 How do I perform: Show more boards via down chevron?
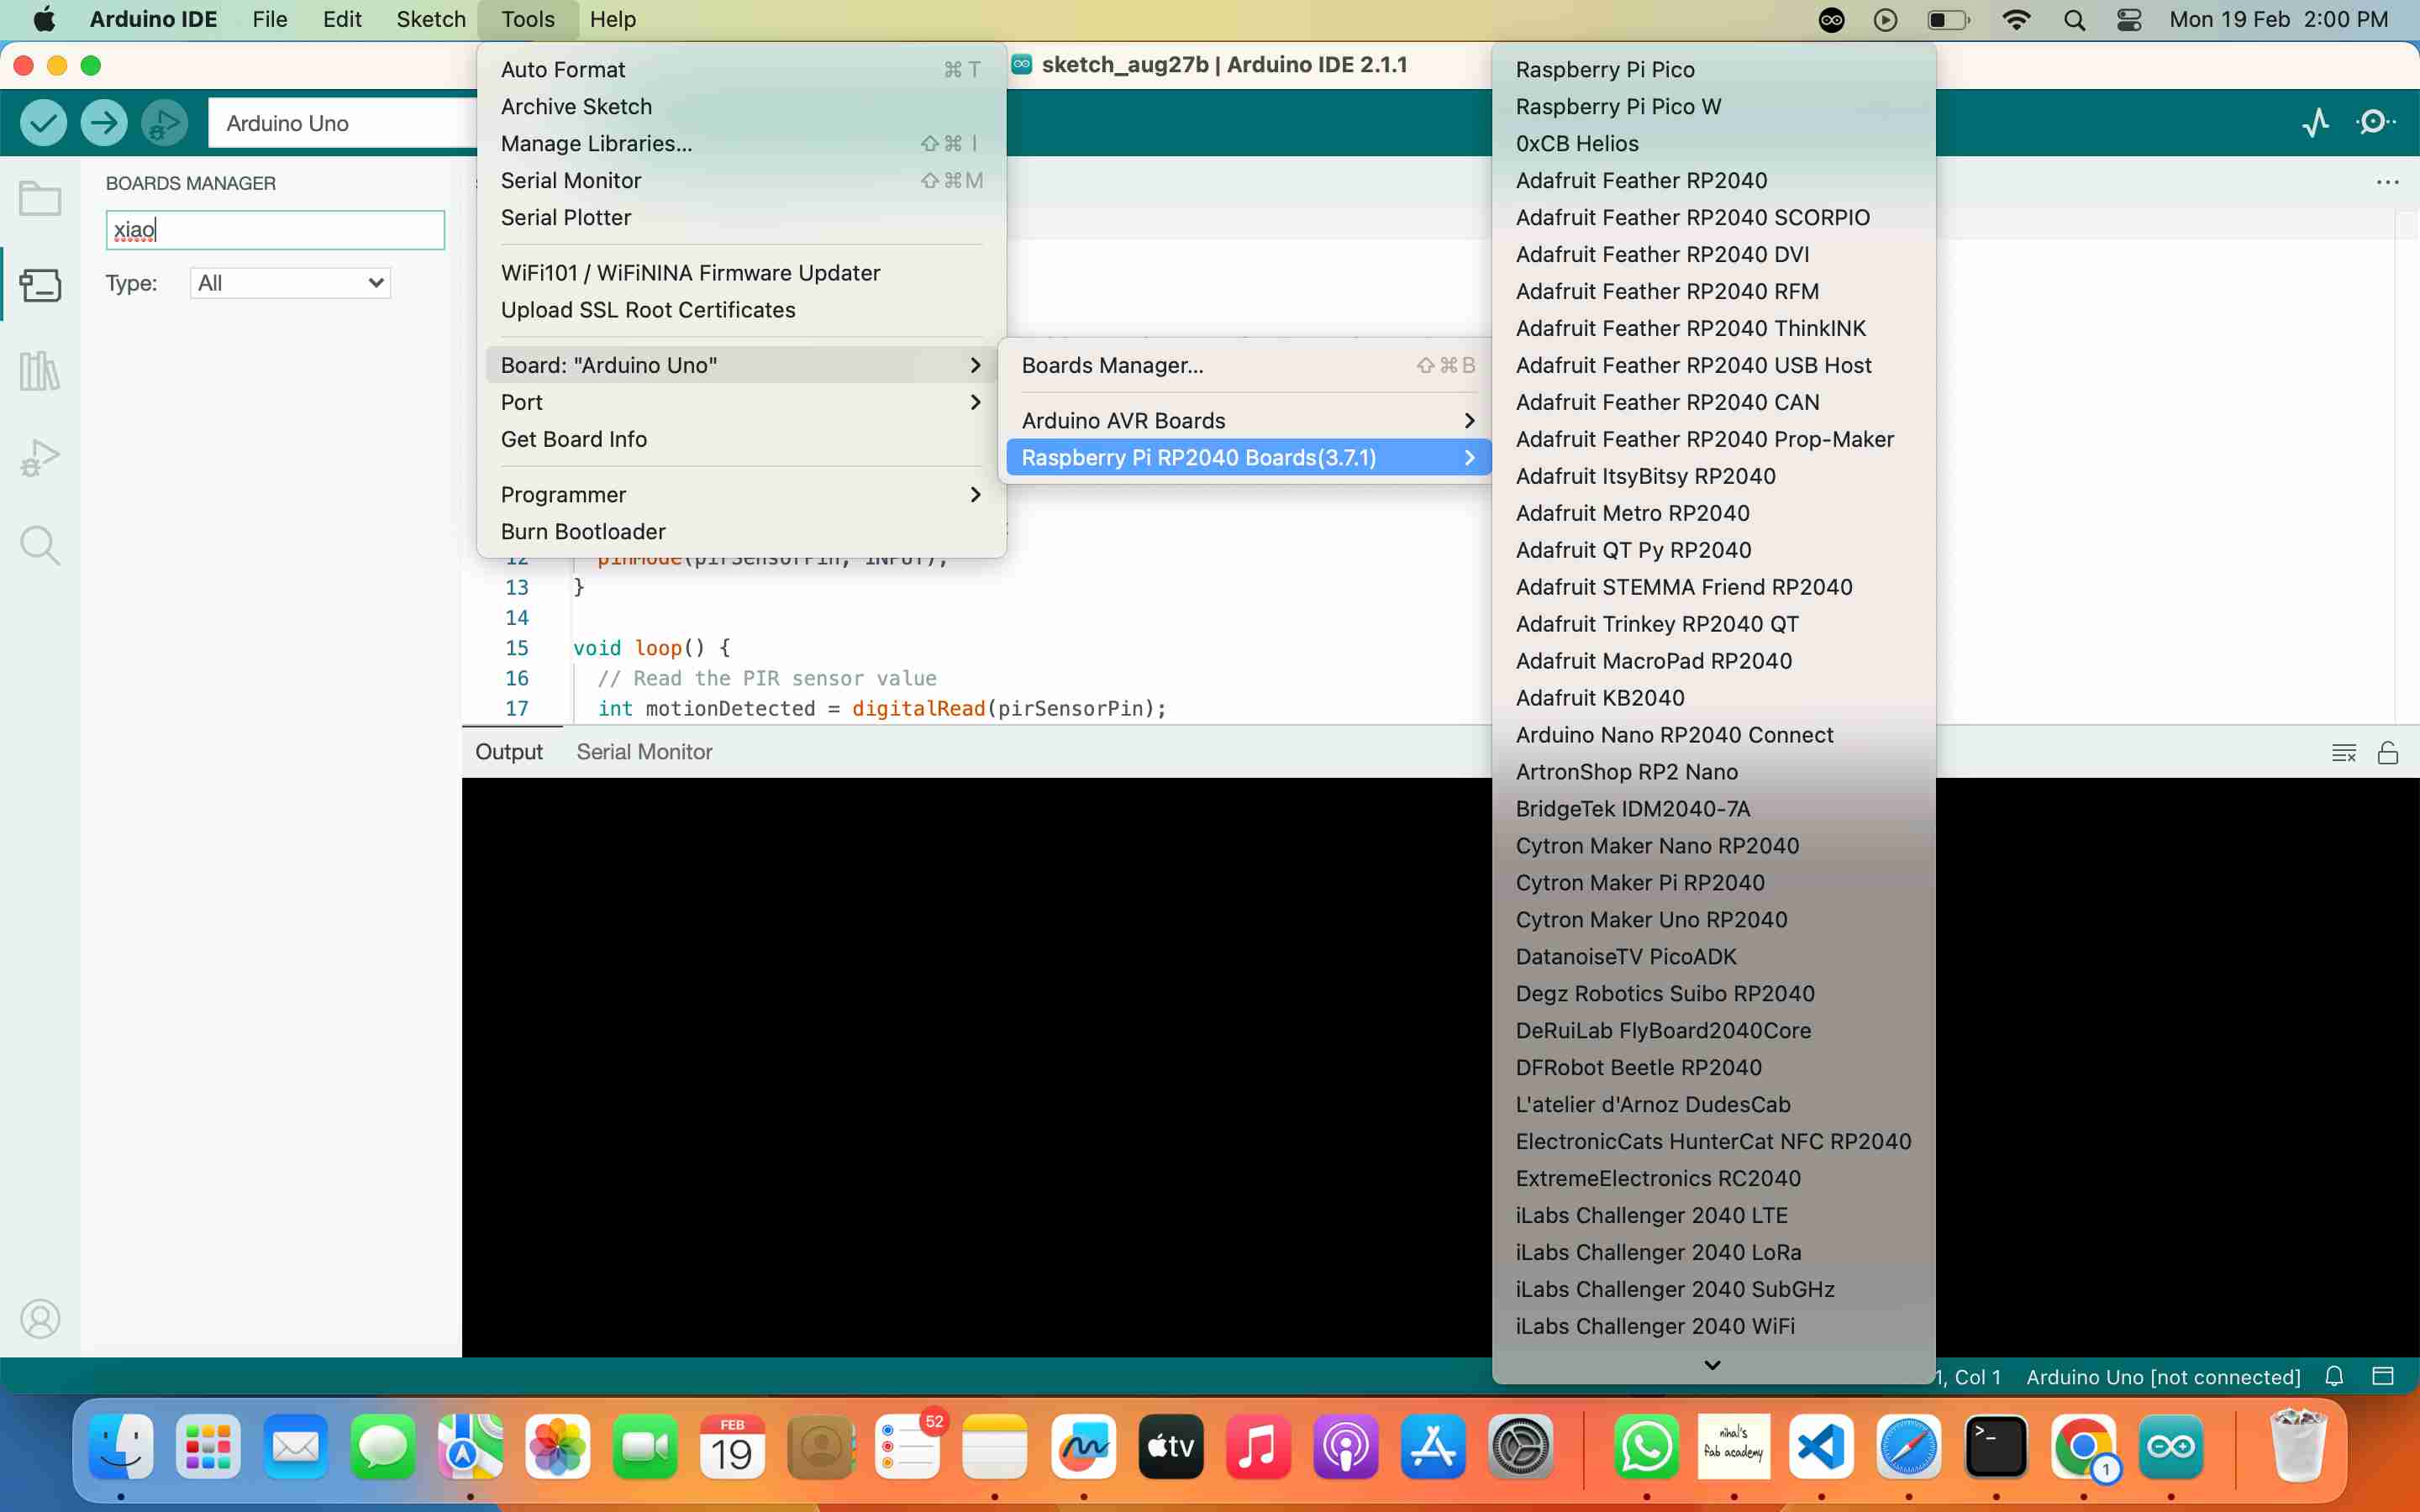click(1712, 1364)
